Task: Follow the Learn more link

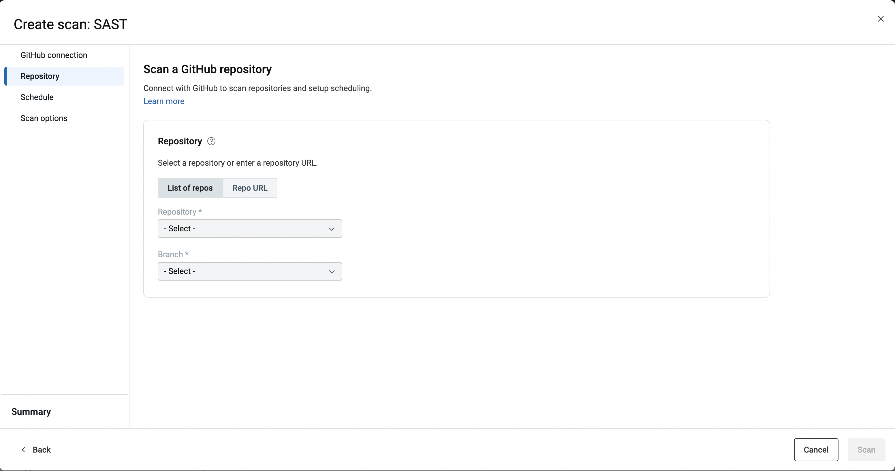Action: coord(164,101)
